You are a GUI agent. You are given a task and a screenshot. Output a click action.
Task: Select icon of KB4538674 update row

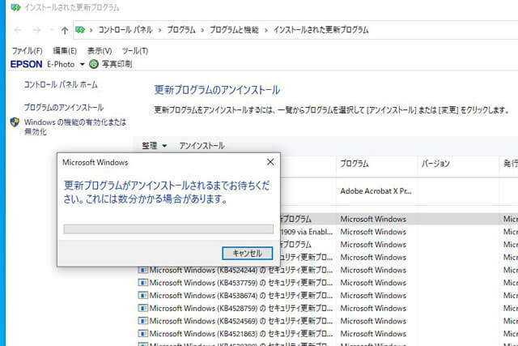(142, 296)
